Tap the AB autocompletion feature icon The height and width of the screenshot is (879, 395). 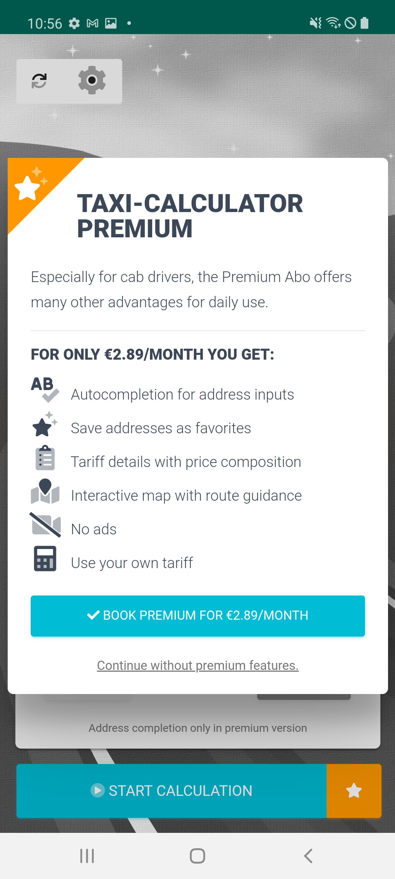(45, 390)
